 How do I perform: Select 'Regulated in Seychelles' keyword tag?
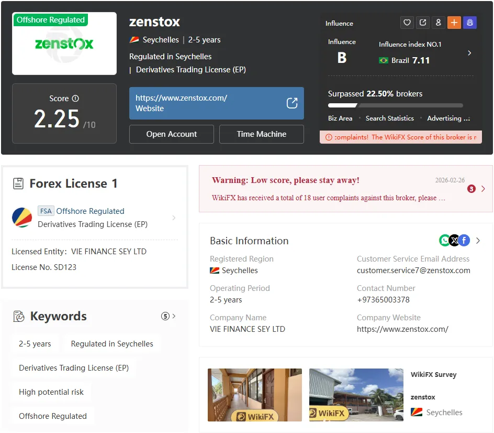click(112, 344)
